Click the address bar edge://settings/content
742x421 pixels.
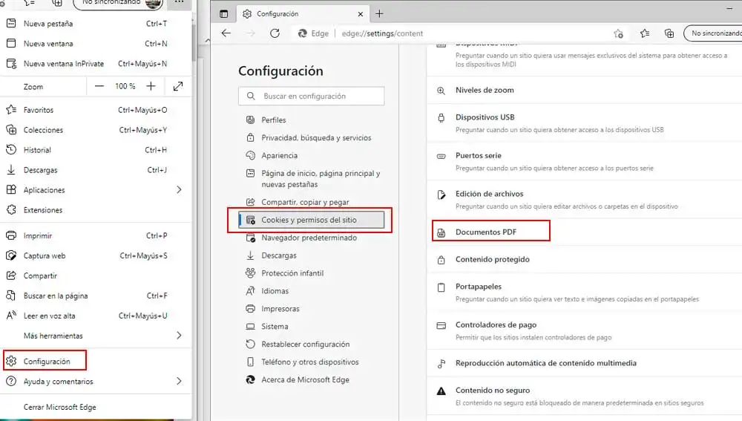point(382,33)
